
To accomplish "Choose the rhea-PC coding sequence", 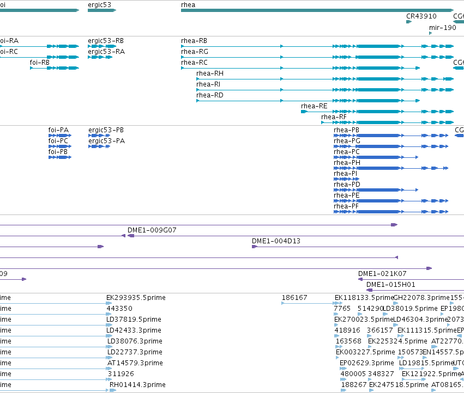I will [376, 157].
